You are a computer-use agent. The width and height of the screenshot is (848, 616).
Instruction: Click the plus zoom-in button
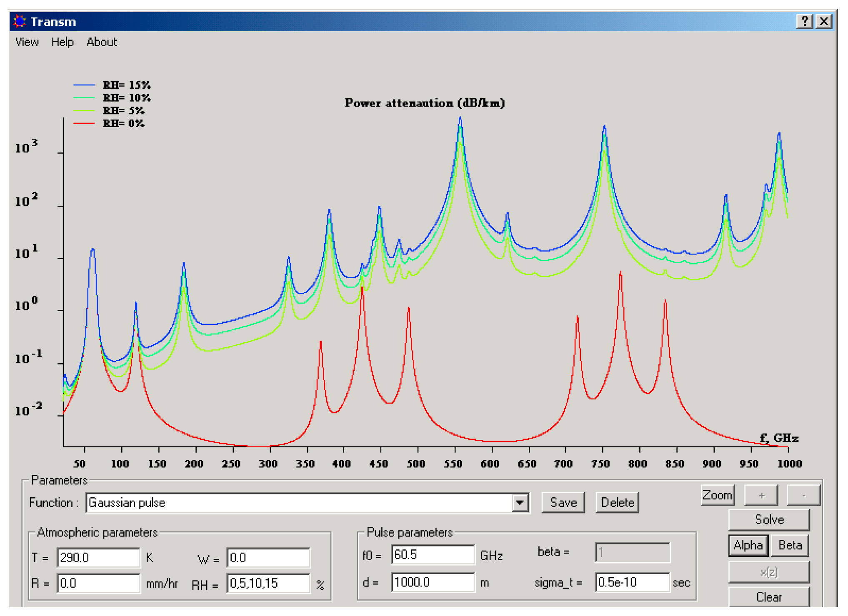(x=761, y=496)
